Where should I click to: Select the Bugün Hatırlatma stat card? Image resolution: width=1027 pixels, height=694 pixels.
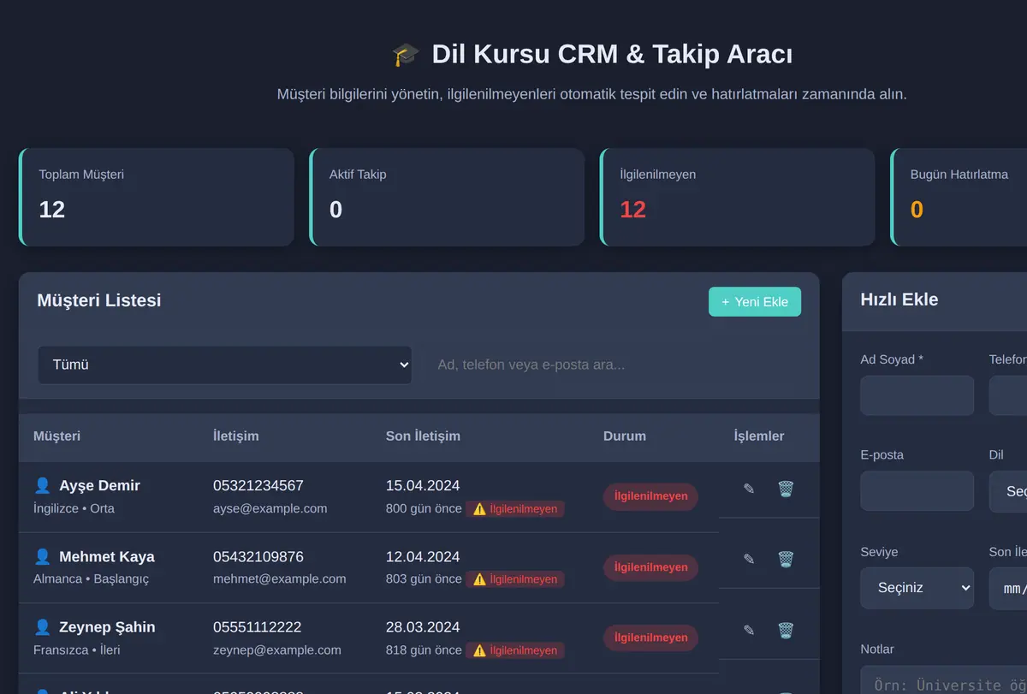point(959,197)
